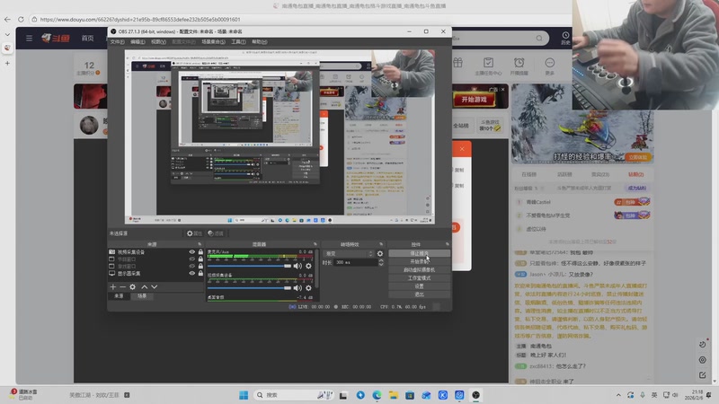Mute the 麦克风/Aux channel speaker icon

(x=298, y=266)
